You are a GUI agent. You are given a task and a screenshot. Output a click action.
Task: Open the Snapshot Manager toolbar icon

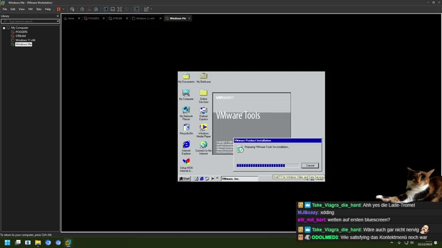96,9
